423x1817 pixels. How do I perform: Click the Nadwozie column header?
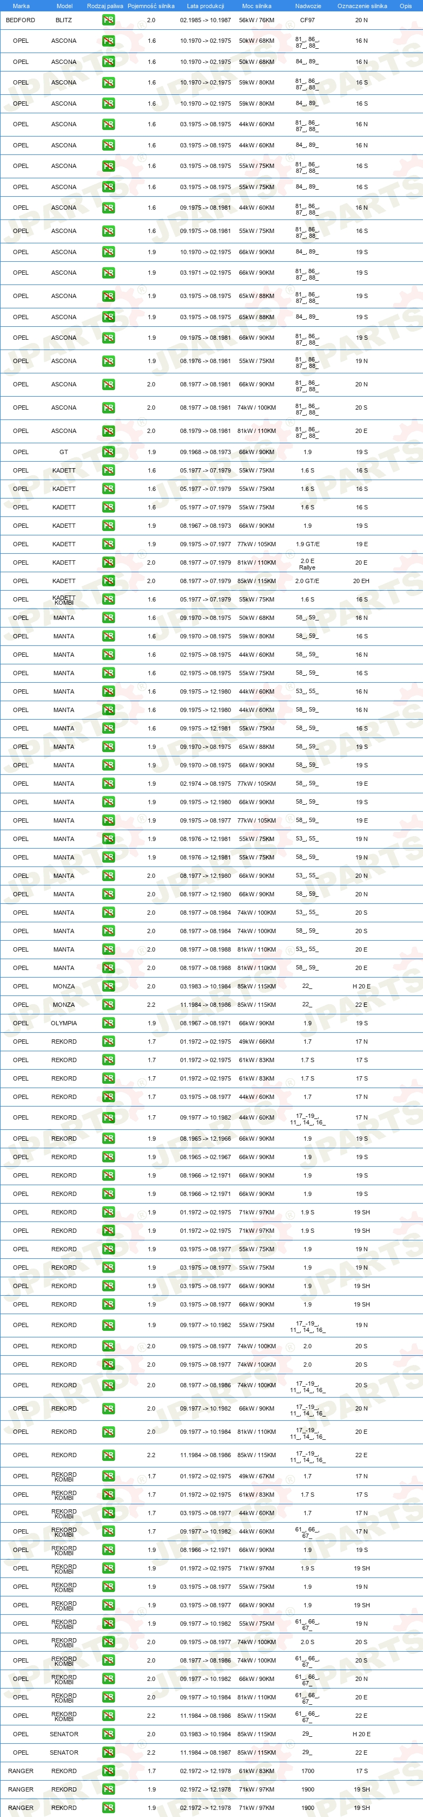308,5
